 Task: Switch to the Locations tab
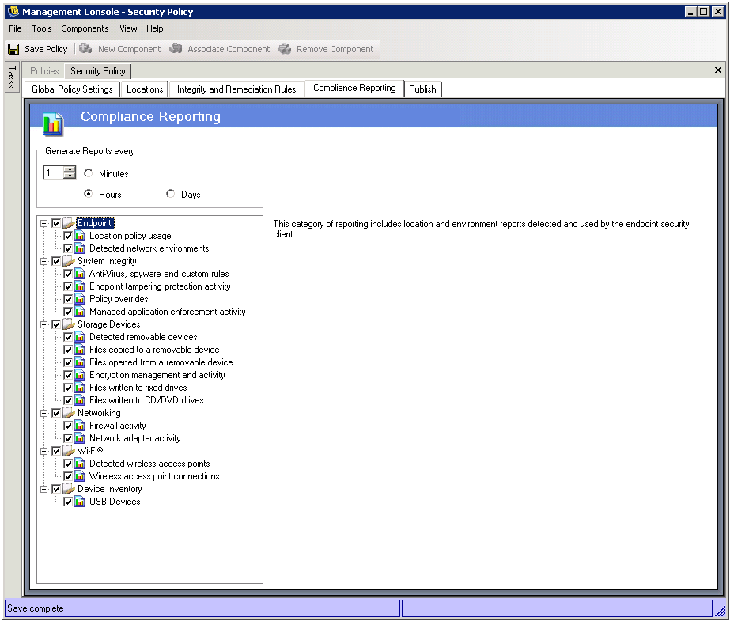pos(145,89)
